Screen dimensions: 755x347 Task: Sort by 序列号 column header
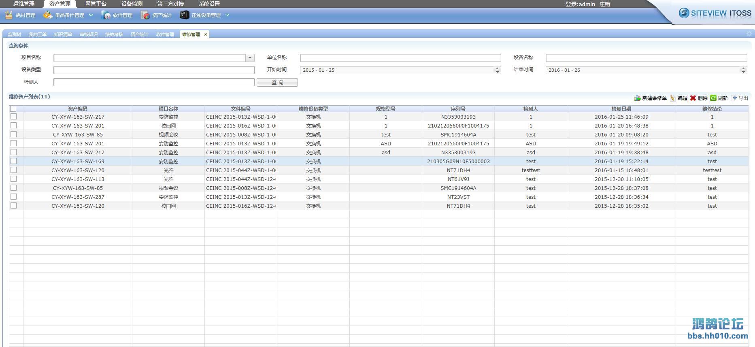(x=458, y=109)
